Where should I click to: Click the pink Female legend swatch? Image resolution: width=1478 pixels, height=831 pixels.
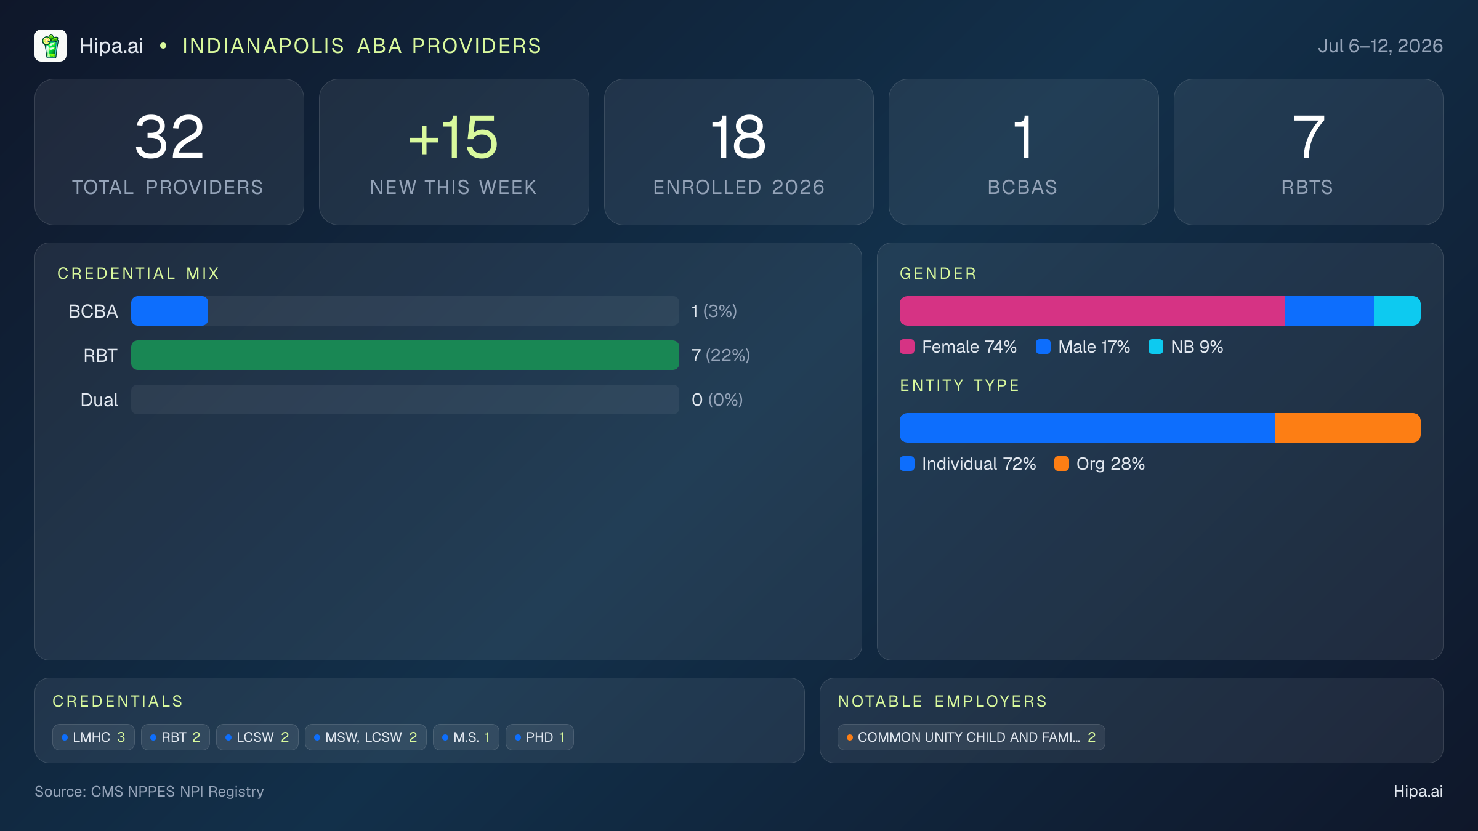click(907, 347)
